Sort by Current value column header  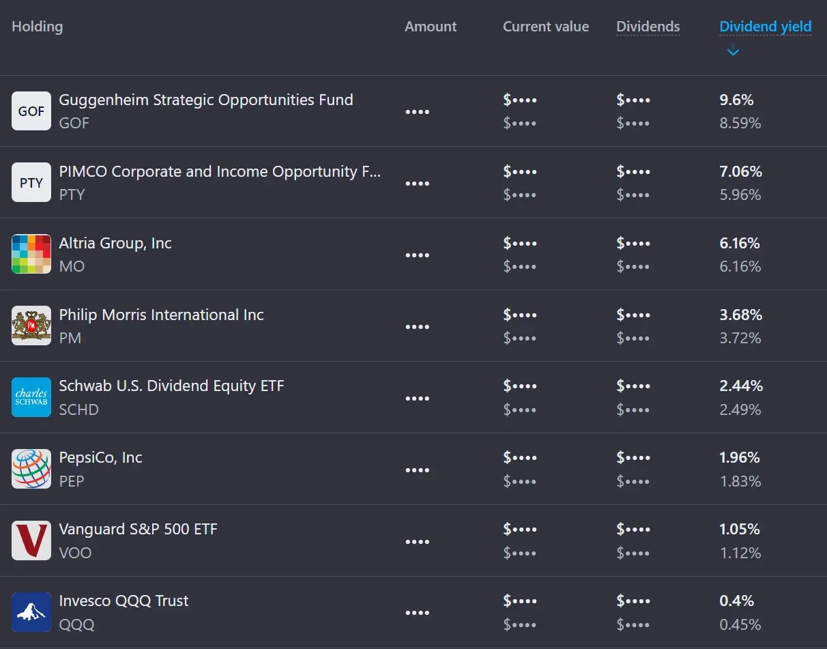coord(546,27)
